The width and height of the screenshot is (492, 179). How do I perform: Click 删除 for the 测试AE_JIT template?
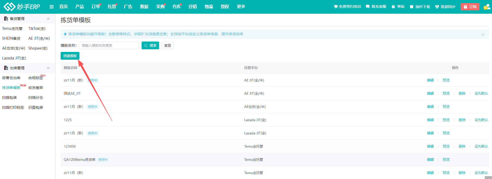coord(462,93)
